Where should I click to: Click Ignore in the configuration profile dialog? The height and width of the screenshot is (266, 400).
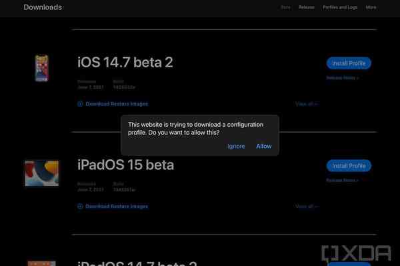pyautogui.click(x=236, y=147)
